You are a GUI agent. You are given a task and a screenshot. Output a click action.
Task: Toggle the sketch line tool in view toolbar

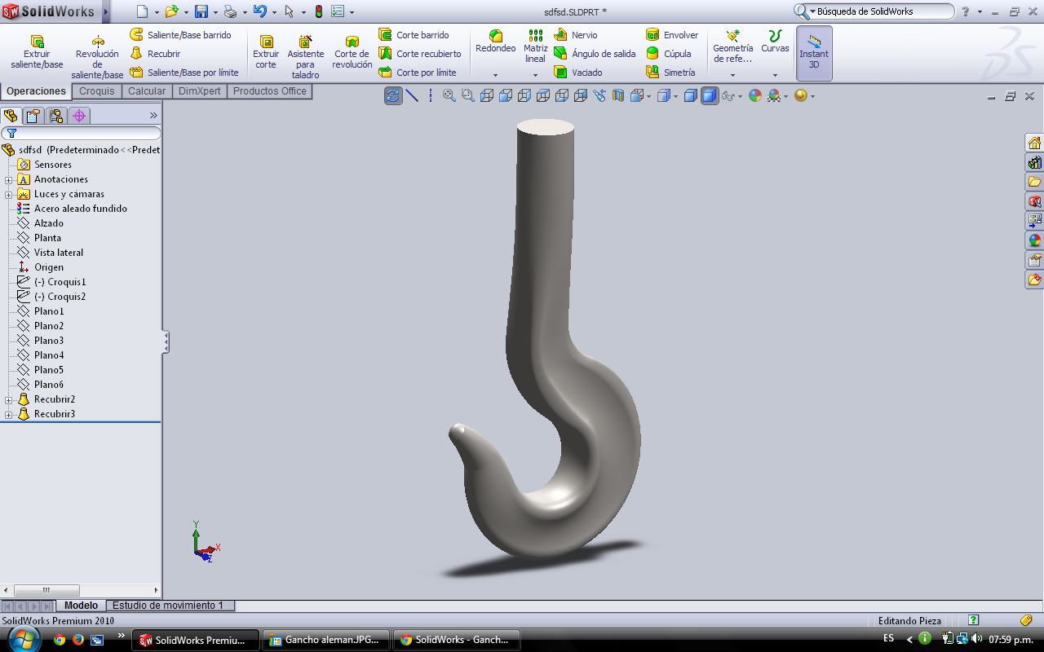(412, 95)
